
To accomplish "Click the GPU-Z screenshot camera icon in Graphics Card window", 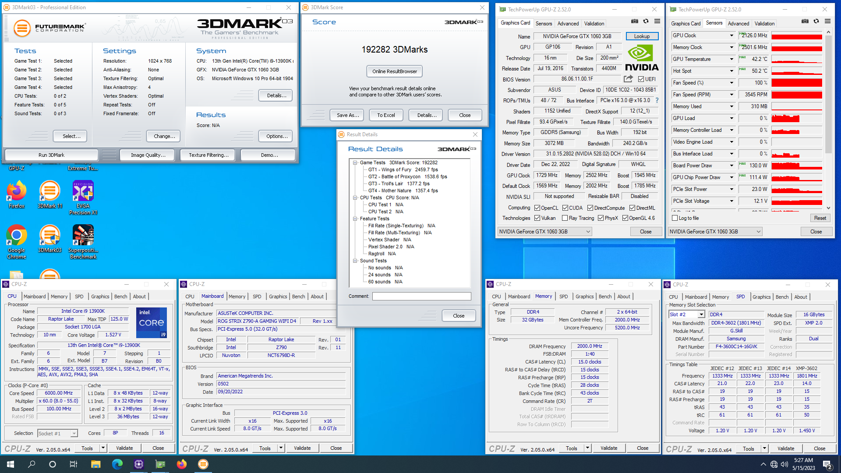I will pyautogui.click(x=634, y=21).
